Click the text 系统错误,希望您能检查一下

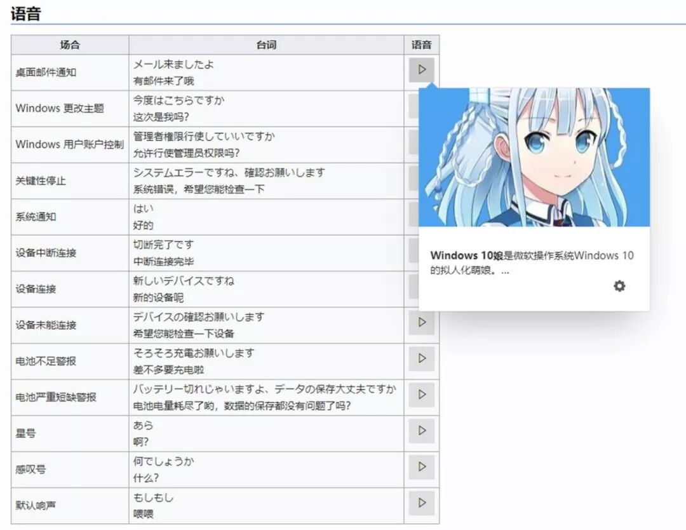pos(199,189)
